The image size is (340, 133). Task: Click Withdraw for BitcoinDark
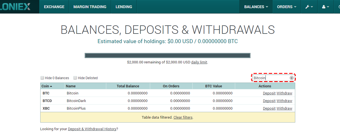284,101
